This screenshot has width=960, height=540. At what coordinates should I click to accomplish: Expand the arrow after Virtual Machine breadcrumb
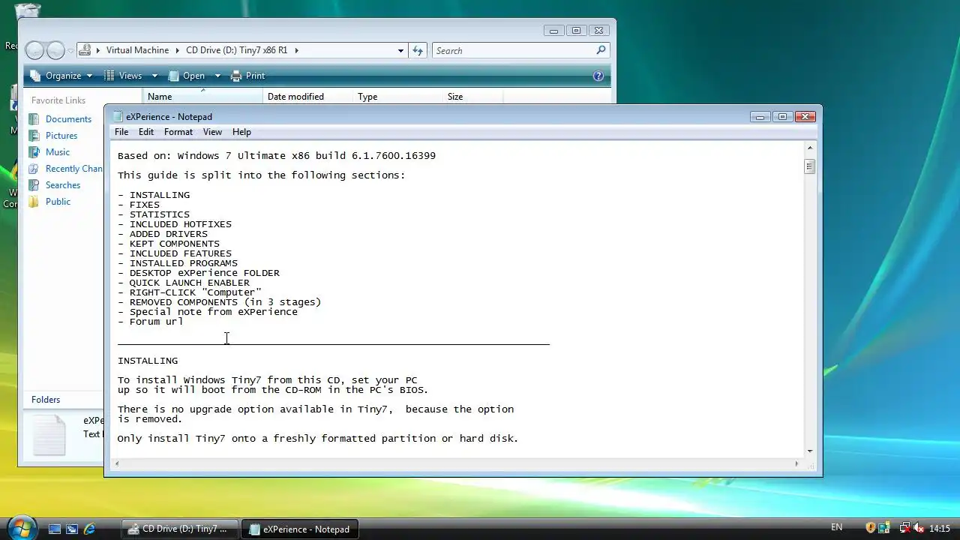[x=178, y=50]
